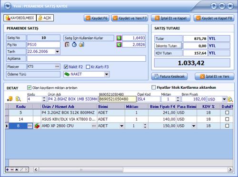
Task: Click the quantity spinner in AMD XP row
Action: coord(145,126)
